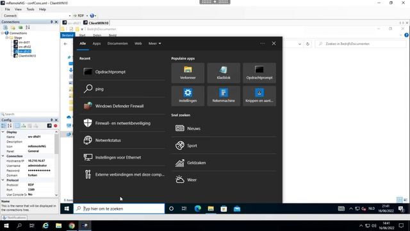The height and width of the screenshot is (231, 410).
Task: Show hidden icons in remote system tray
Action: pos(351,209)
